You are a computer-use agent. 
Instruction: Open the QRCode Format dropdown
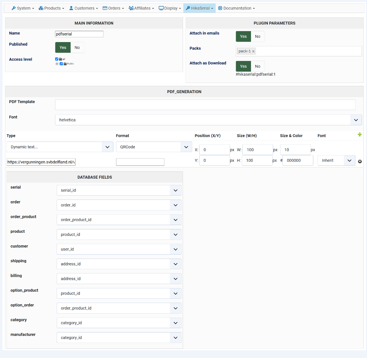(x=154, y=147)
